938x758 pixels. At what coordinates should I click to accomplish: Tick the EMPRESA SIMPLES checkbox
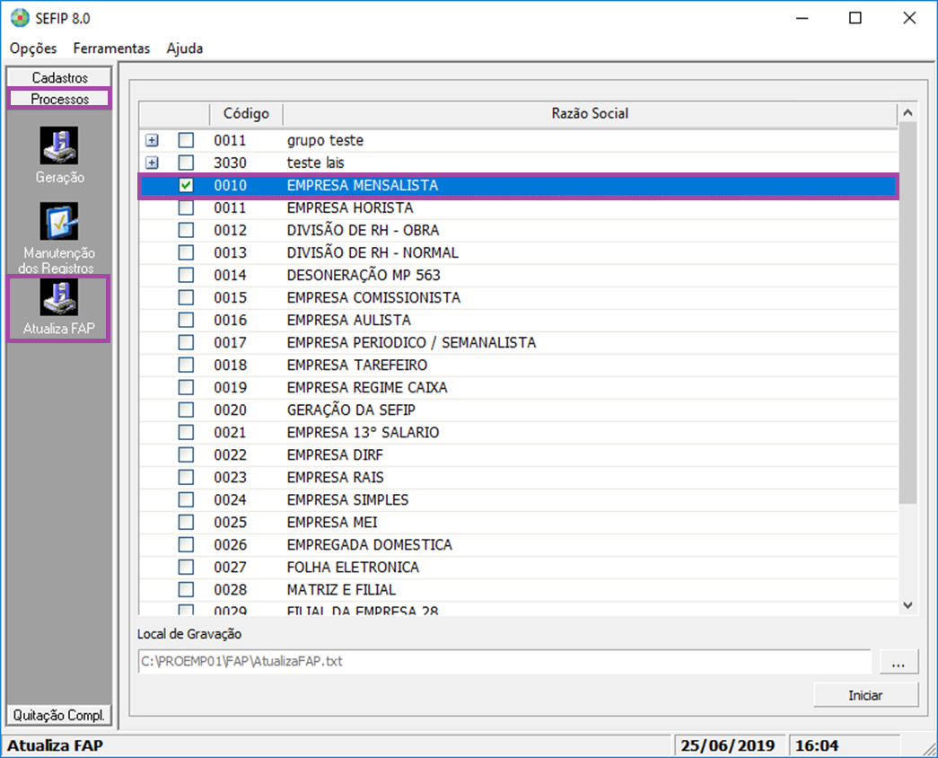(186, 499)
